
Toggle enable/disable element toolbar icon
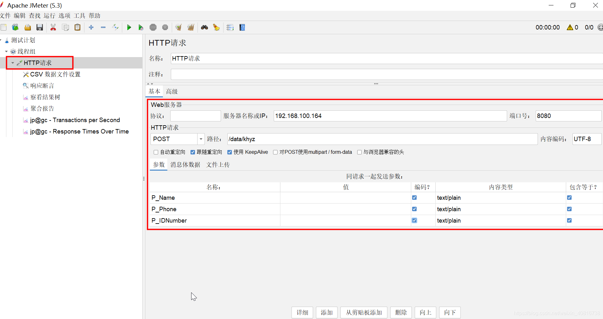coord(115,27)
